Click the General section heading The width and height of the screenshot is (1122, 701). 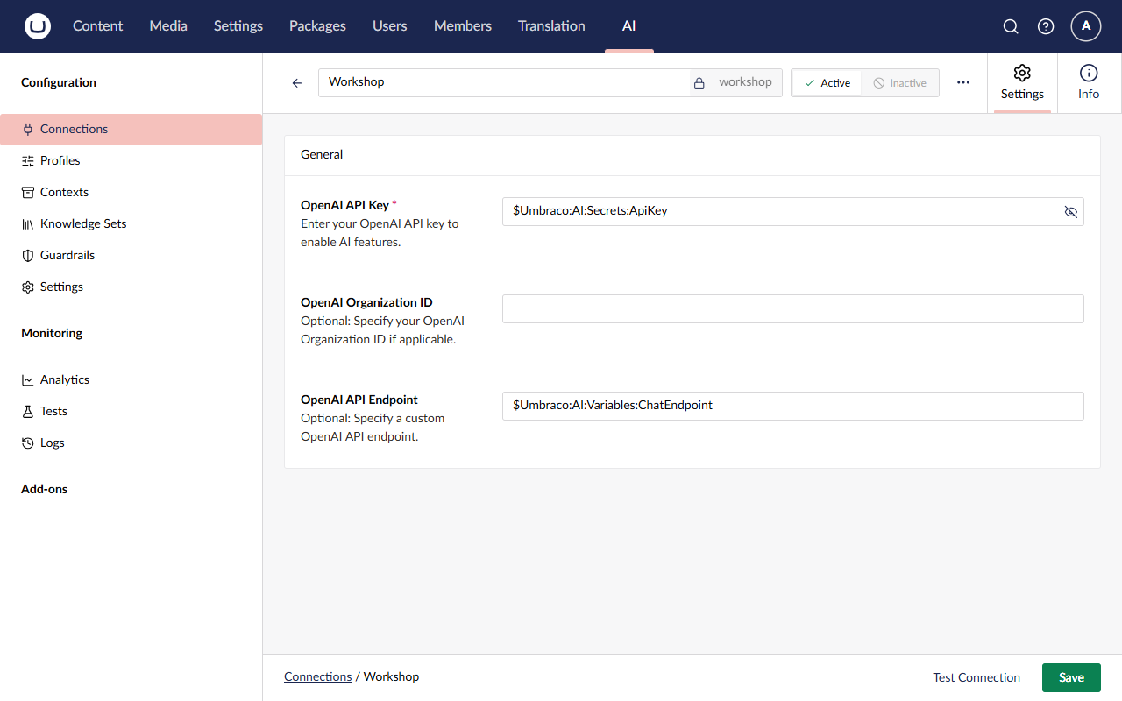[x=322, y=154]
